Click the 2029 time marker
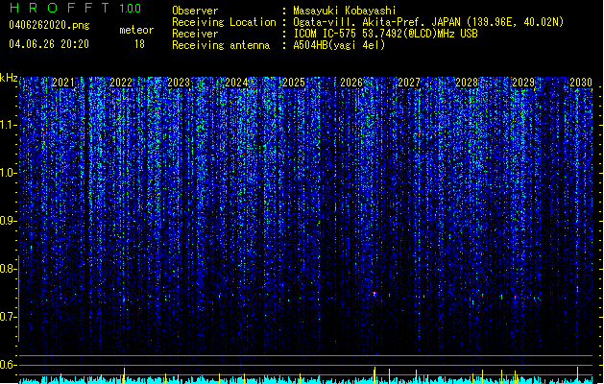Image resolution: width=604 pixels, height=384 pixels. (x=523, y=83)
